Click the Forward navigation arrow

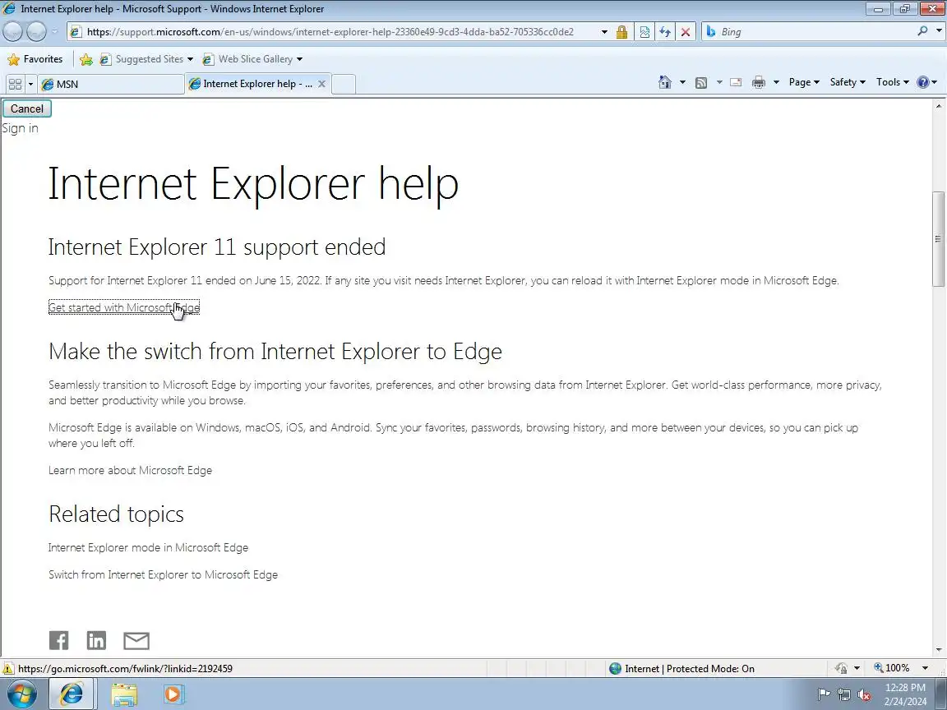coord(36,31)
